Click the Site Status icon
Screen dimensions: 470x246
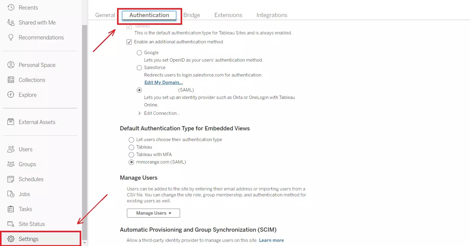[11, 224]
